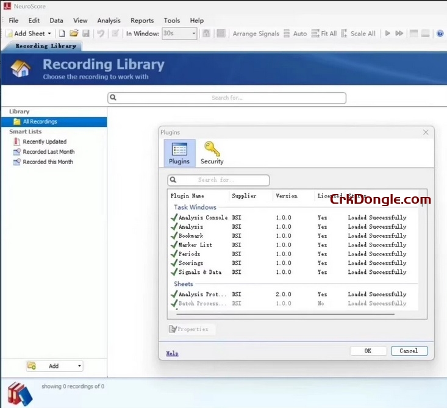This screenshot has height=408, width=447.
Task: Select the Marker List plugin name
Action: pyautogui.click(x=195, y=245)
